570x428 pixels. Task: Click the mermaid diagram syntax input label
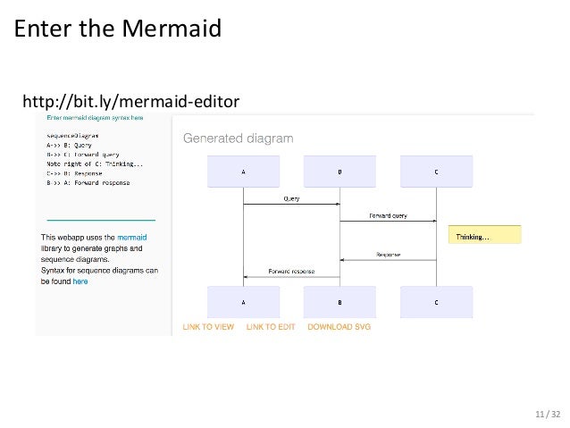coord(95,118)
